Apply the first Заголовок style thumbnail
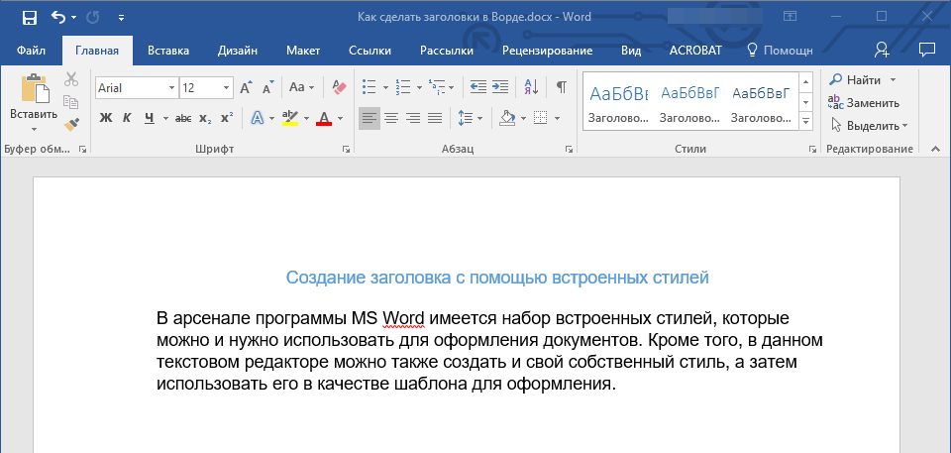The width and height of the screenshot is (951, 453). coord(618,103)
